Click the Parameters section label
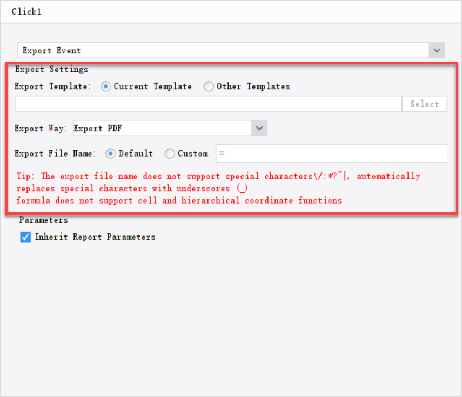 (43, 220)
